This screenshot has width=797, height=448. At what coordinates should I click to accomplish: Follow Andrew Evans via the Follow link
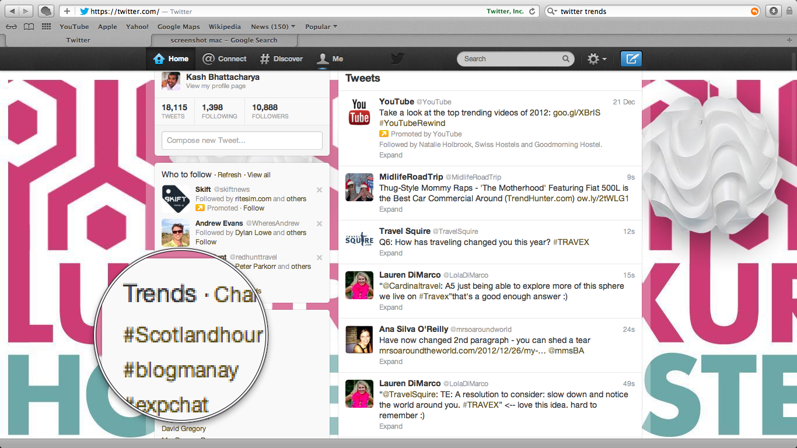pyautogui.click(x=206, y=242)
